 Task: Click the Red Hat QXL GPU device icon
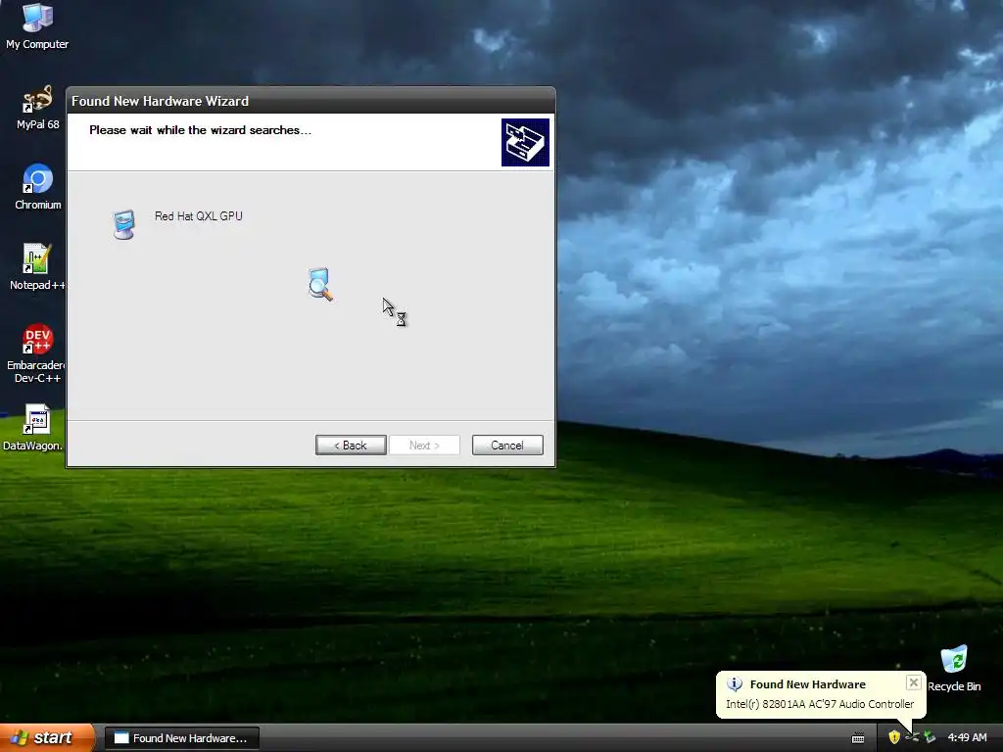[123, 224]
